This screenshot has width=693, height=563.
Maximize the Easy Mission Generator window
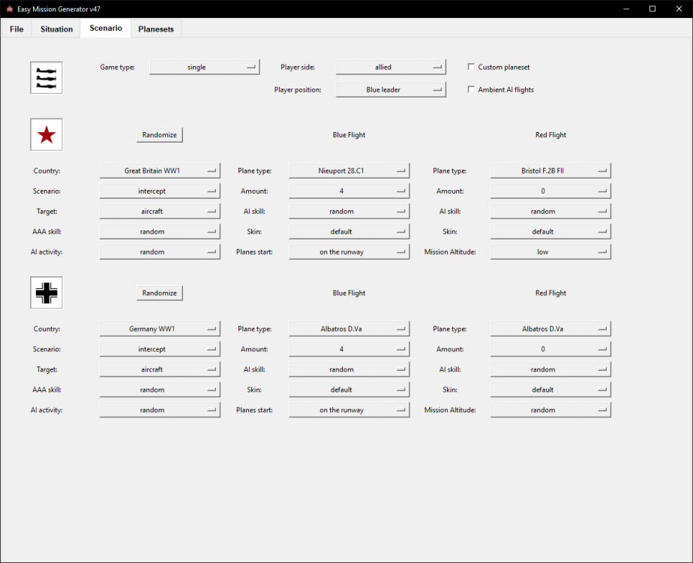click(x=652, y=8)
